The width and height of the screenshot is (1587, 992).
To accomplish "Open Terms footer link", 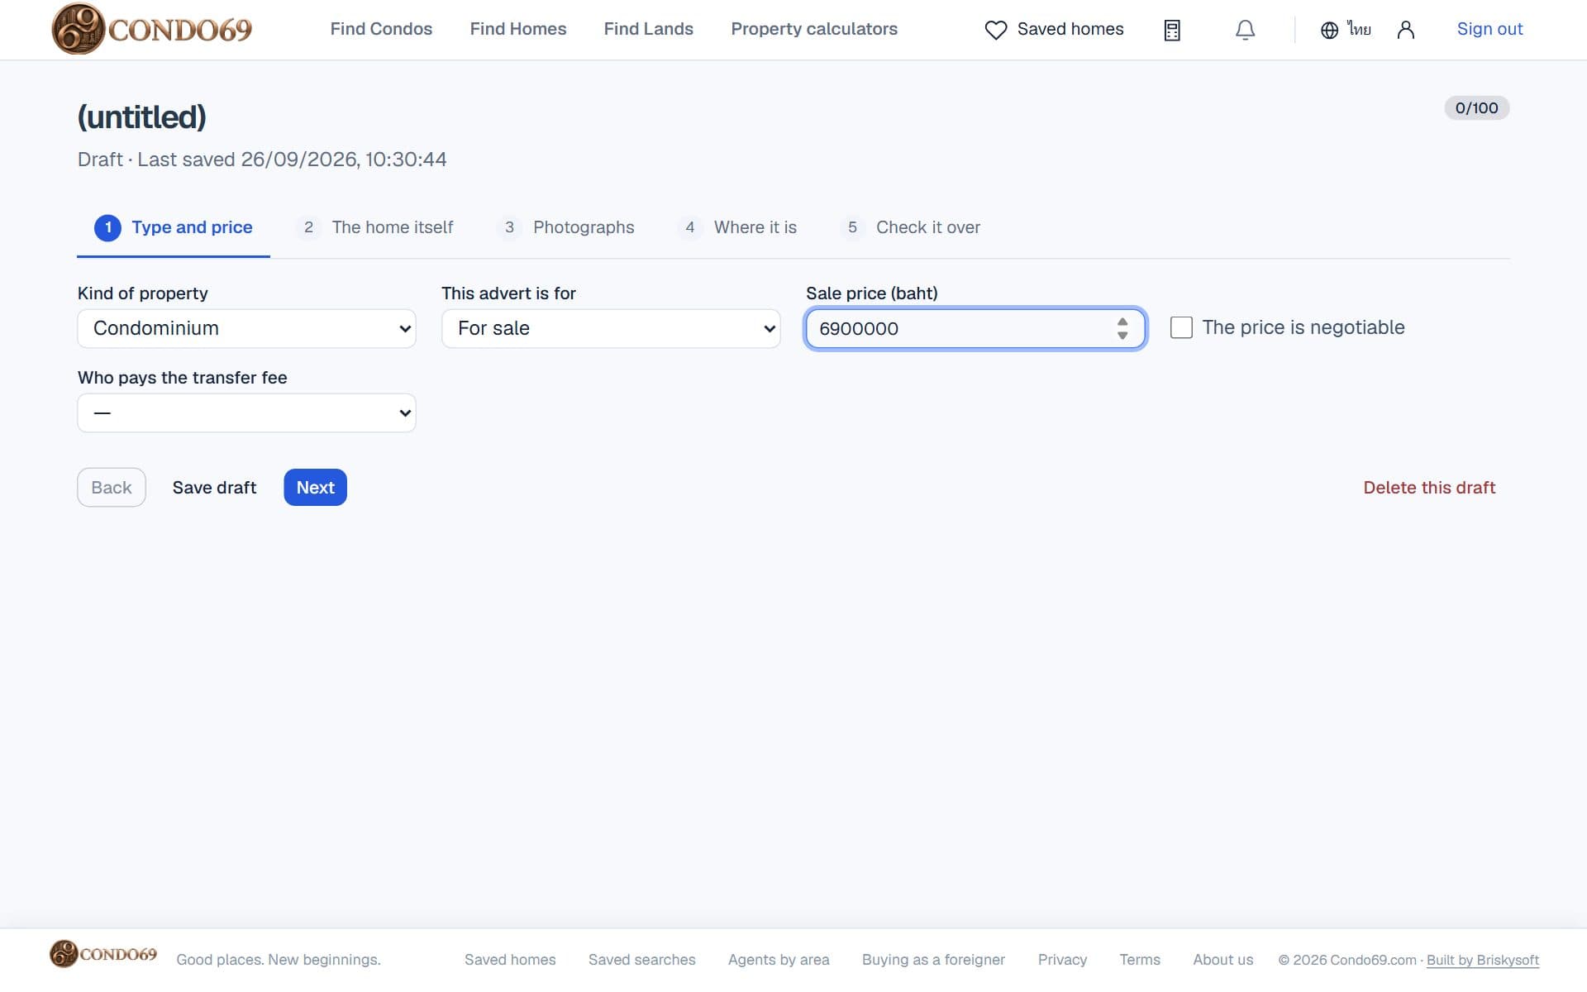I will [1140, 960].
